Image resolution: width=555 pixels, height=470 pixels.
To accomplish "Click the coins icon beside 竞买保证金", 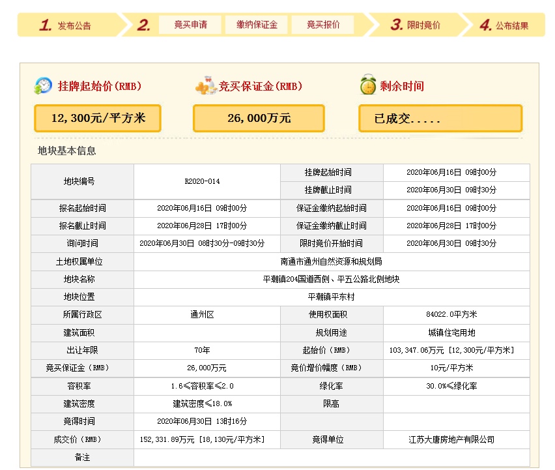I will [x=205, y=86].
